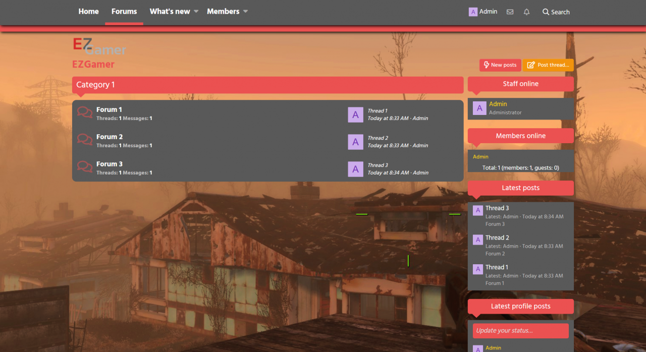Click the Forum 1 speech bubble icon
Image resolution: width=646 pixels, height=352 pixels.
(85, 112)
